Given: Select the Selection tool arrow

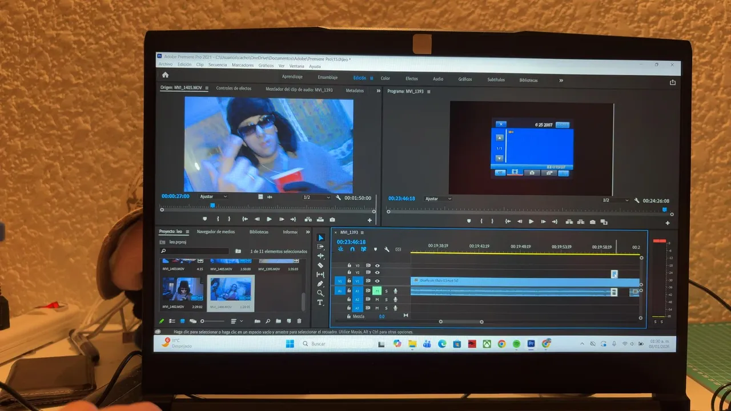Looking at the screenshot, I should (x=320, y=237).
